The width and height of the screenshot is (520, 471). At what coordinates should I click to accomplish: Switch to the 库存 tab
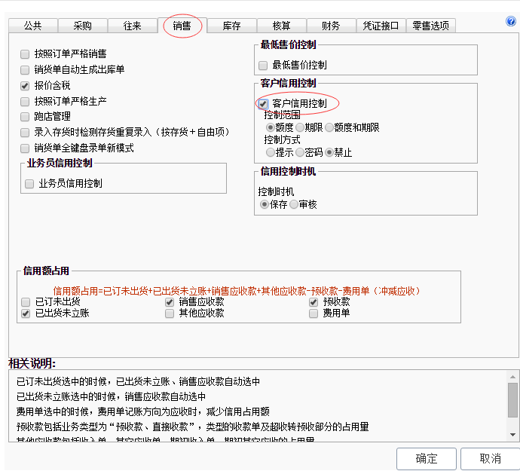tap(231, 26)
